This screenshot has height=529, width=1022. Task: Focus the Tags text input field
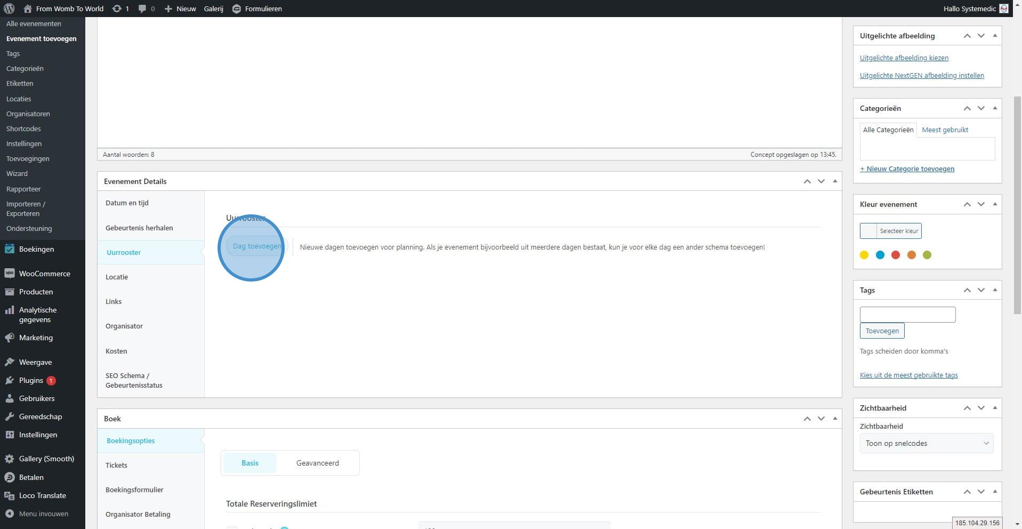click(x=907, y=315)
